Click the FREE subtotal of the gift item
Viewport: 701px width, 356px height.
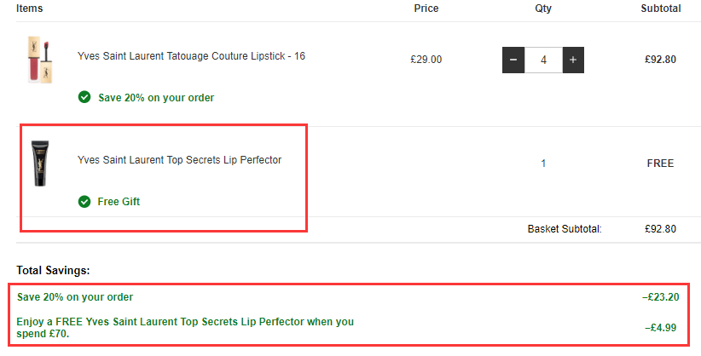tap(660, 164)
